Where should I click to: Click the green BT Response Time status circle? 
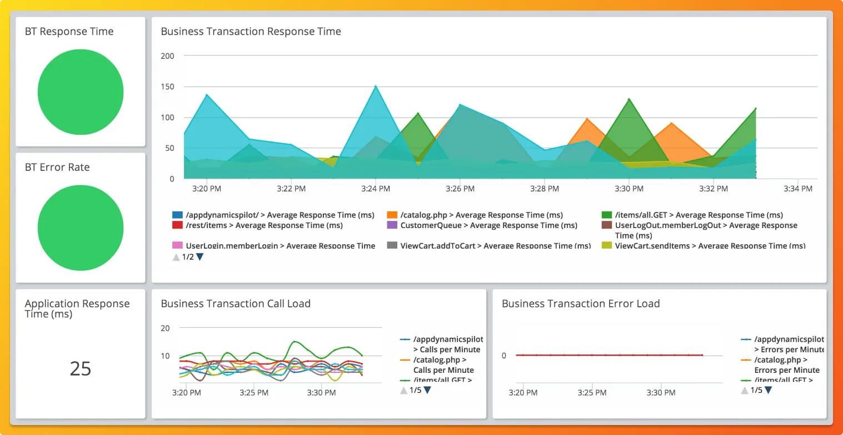point(81,92)
